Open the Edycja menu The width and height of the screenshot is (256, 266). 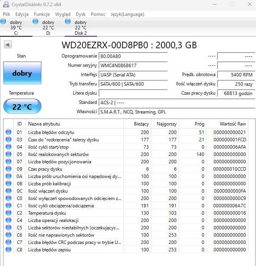point(22,14)
